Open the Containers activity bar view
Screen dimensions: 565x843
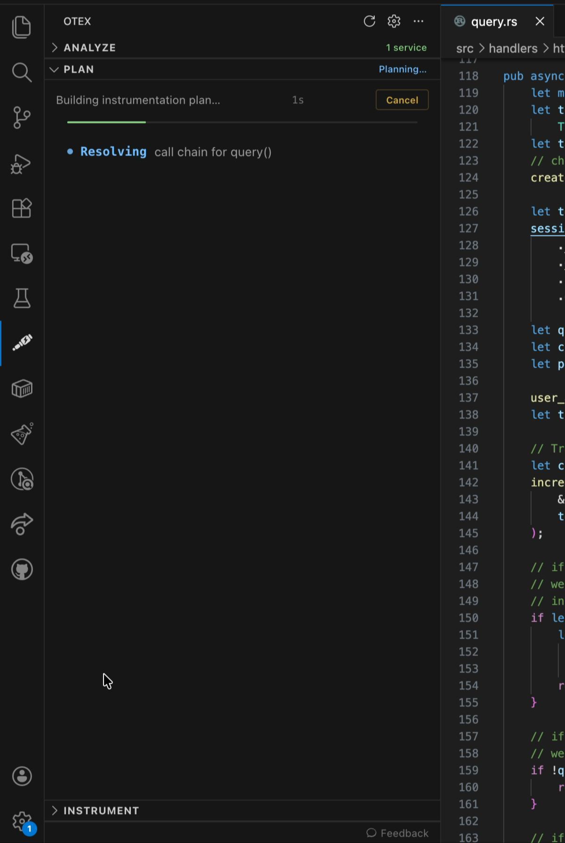pyautogui.click(x=22, y=389)
